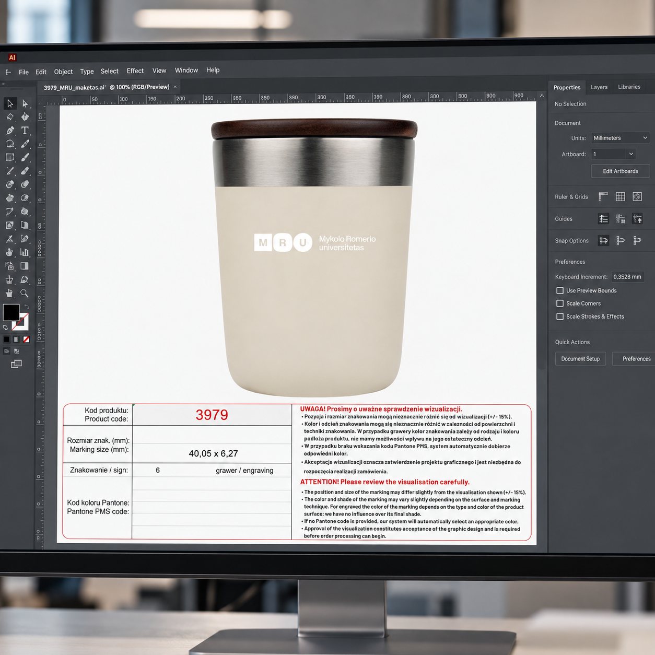Swap fill and stroke colors arrow
The image size is (655, 655).
click(x=26, y=307)
